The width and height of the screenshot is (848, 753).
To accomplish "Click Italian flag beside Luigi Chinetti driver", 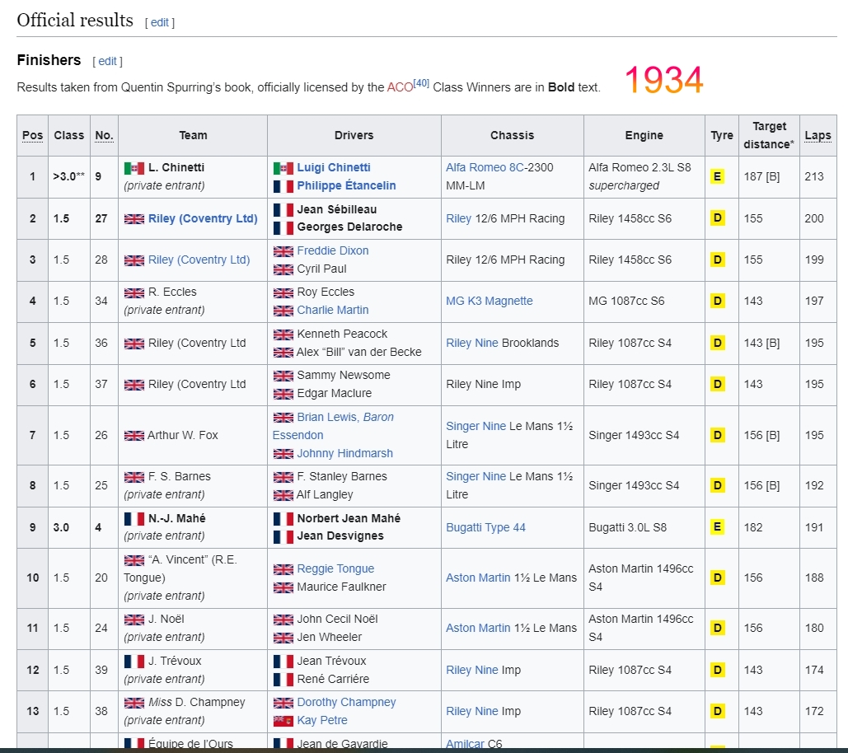I will click(x=283, y=168).
